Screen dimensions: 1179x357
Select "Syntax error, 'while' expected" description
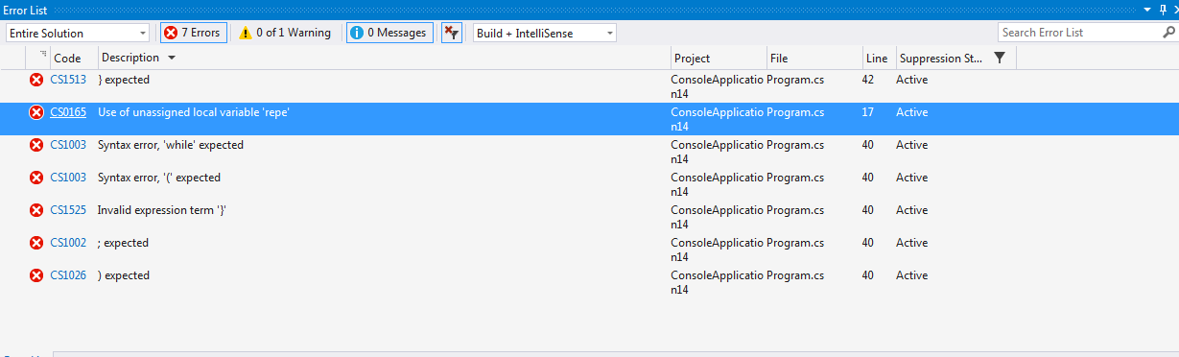pyautogui.click(x=171, y=145)
